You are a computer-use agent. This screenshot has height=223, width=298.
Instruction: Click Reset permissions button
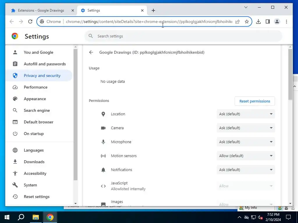point(255,101)
